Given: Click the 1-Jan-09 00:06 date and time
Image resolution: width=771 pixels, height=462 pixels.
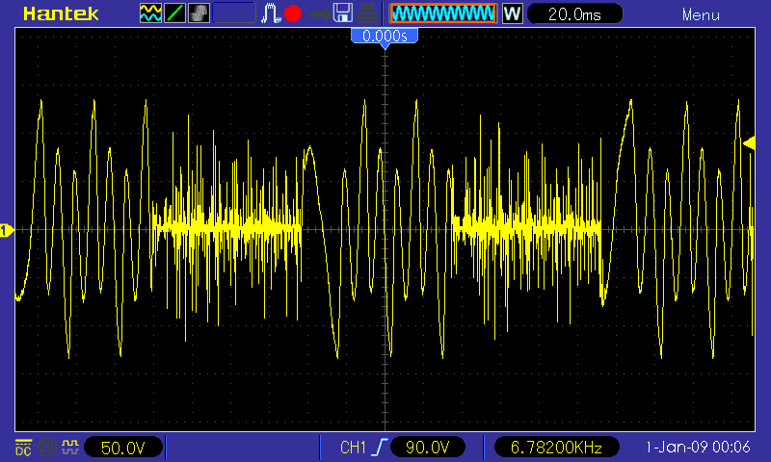Looking at the screenshot, I should (x=698, y=448).
